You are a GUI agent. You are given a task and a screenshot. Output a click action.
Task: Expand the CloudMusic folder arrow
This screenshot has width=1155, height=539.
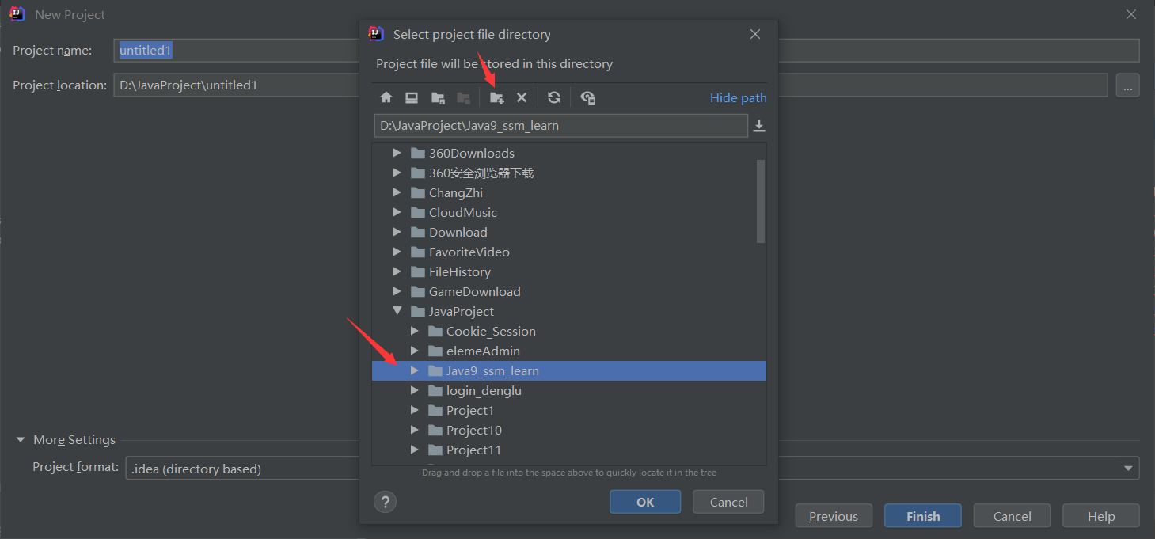pos(397,212)
